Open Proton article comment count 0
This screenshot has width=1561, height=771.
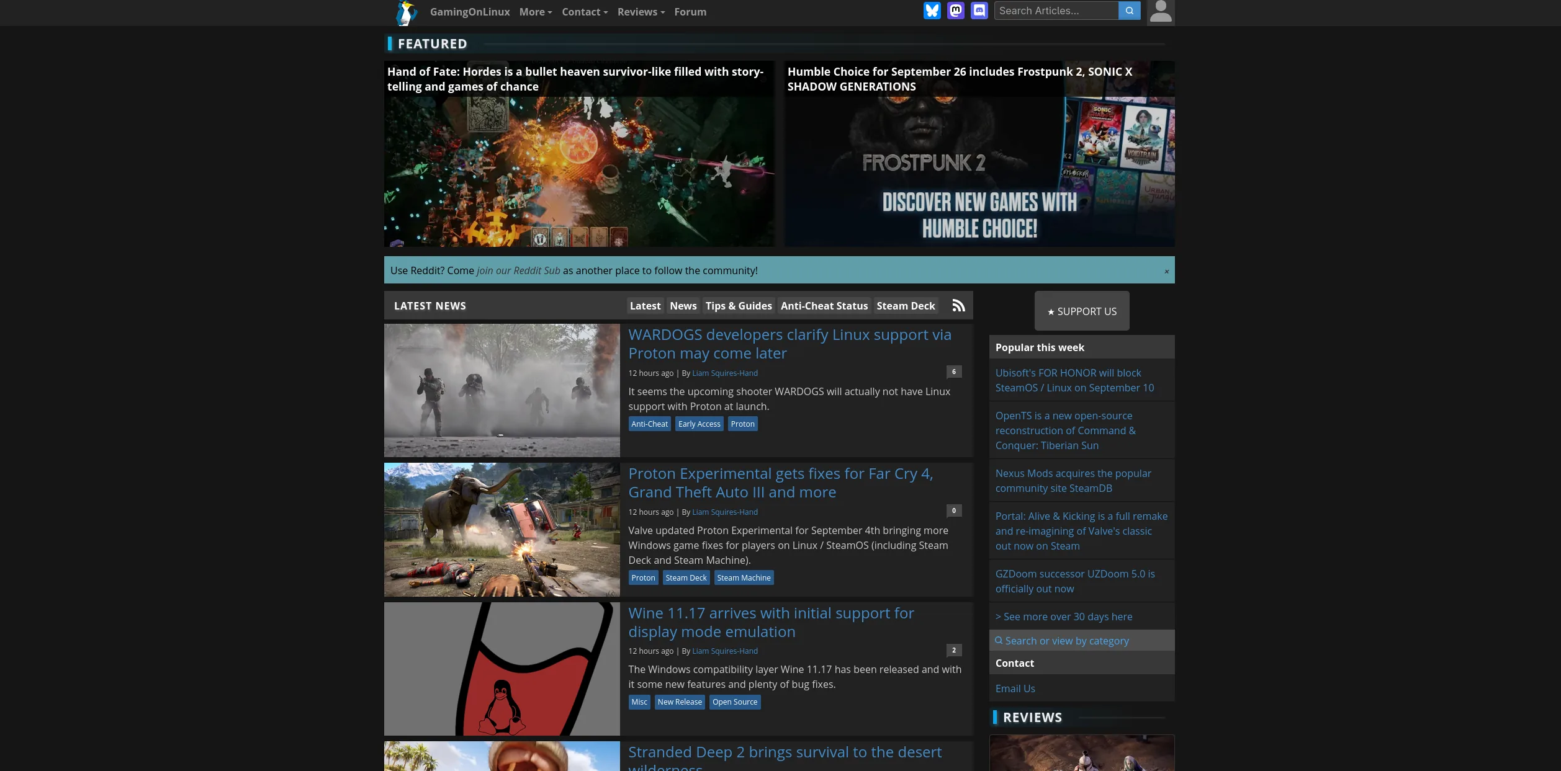tap(954, 510)
